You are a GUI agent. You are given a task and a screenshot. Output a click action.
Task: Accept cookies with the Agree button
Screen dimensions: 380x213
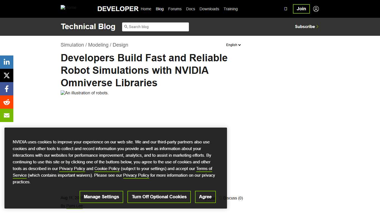click(x=205, y=197)
